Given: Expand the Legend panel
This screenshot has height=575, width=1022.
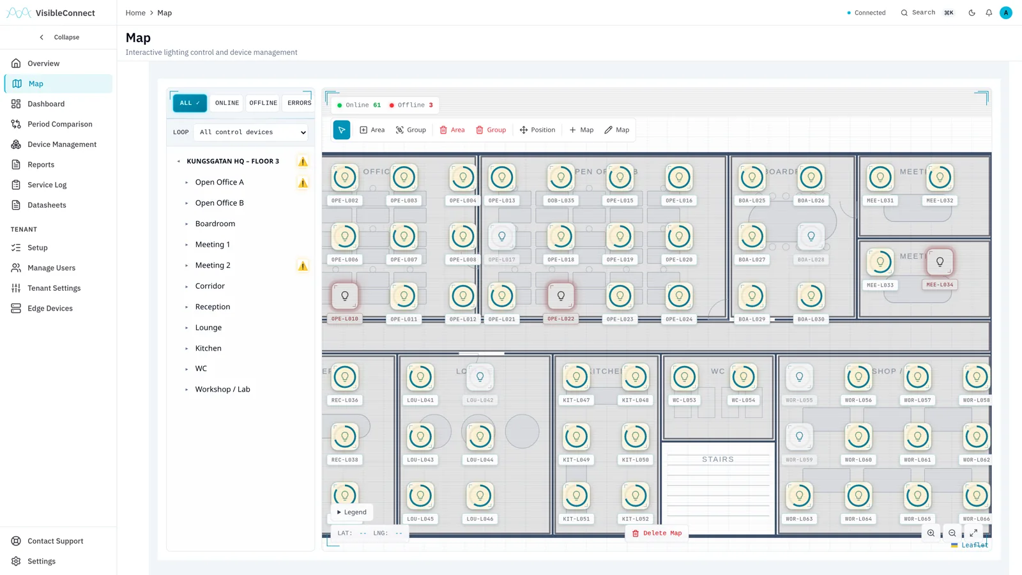Looking at the screenshot, I should pyautogui.click(x=352, y=512).
